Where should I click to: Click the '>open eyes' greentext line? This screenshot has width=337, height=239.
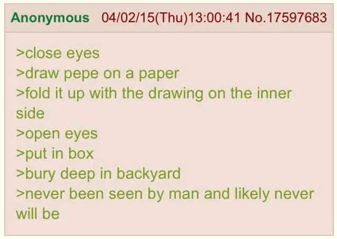(x=57, y=134)
